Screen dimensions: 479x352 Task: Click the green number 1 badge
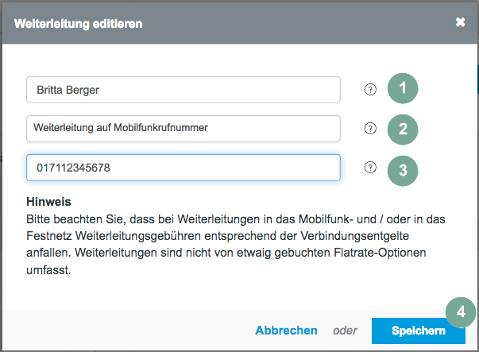(x=403, y=89)
